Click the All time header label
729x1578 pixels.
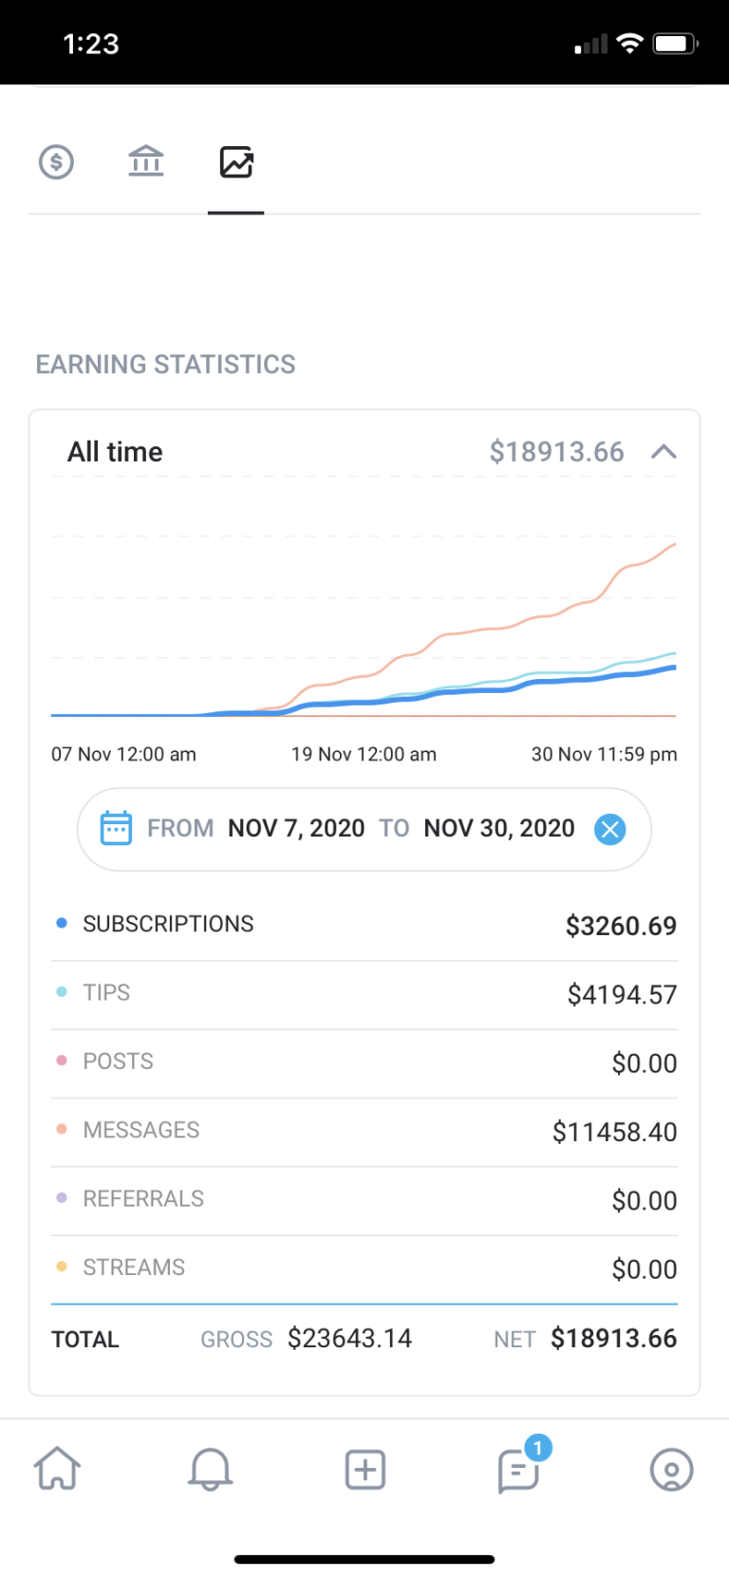[115, 452]
